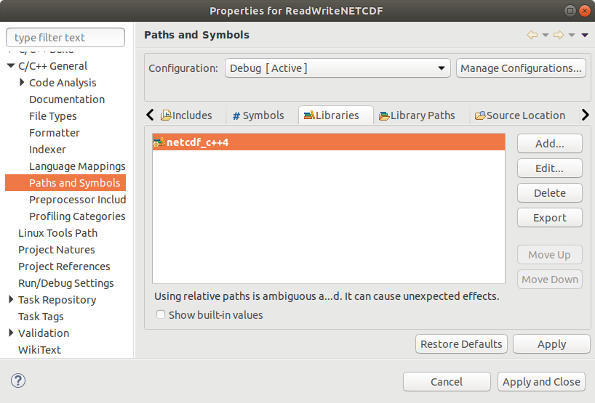Open the Source Location tab

point(519,115)
